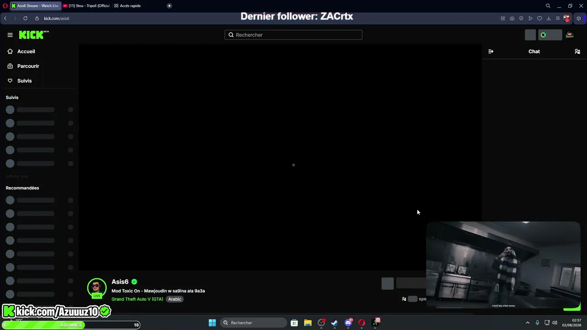
Task: Open the chat user list icon
Action: [577, 51]
